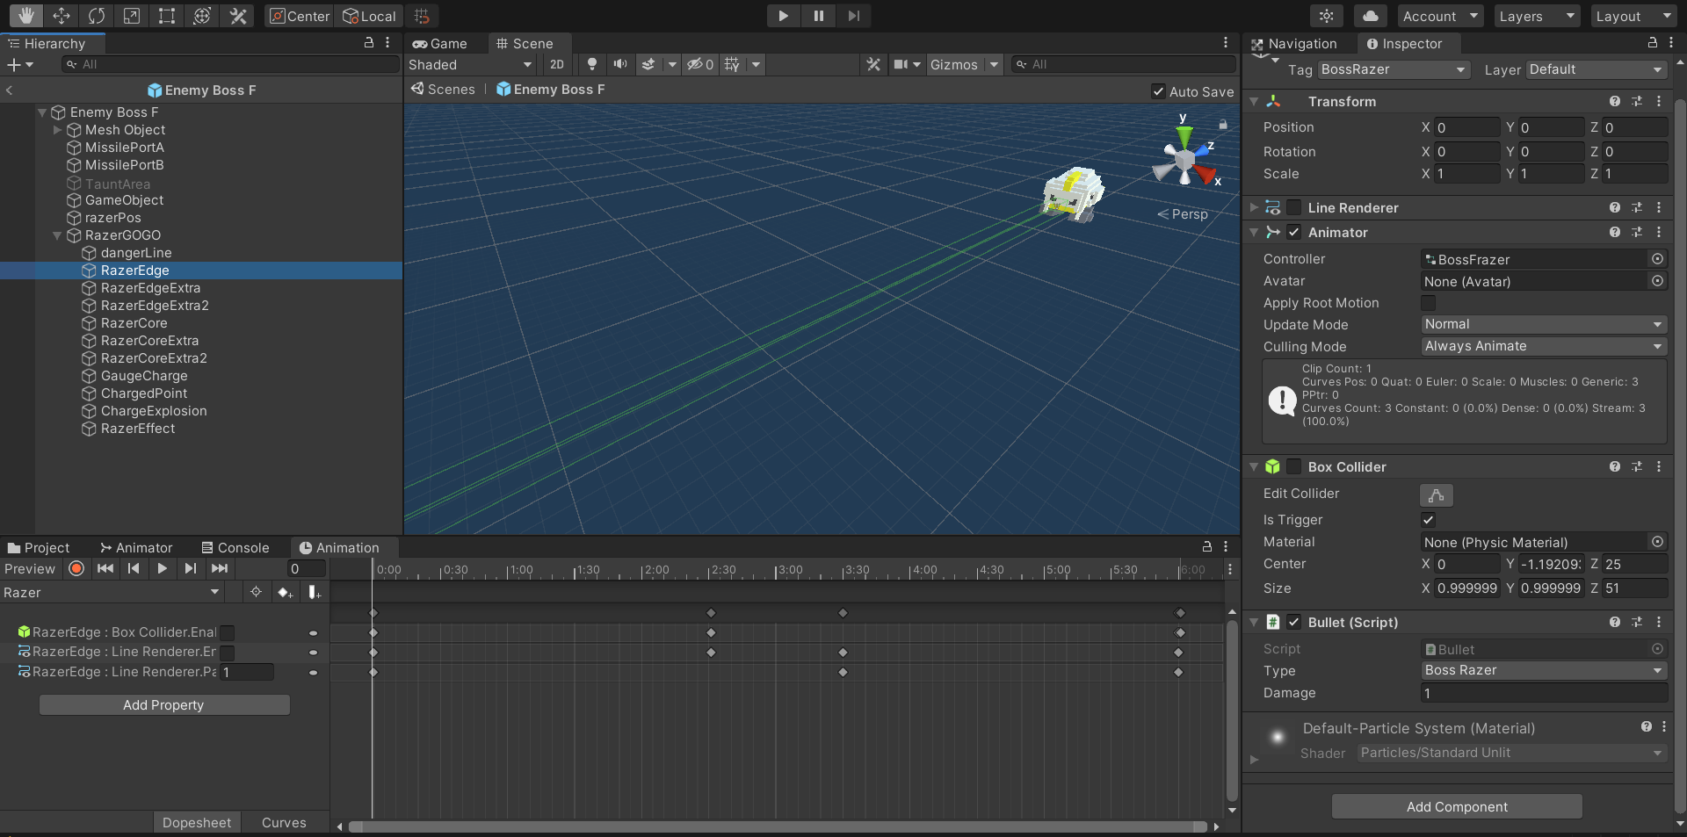Image resolution: width=1687 pixels, height=837 pixels.
Task: Disable the Bullet script checkbox
Action: tap(1293, 622)
